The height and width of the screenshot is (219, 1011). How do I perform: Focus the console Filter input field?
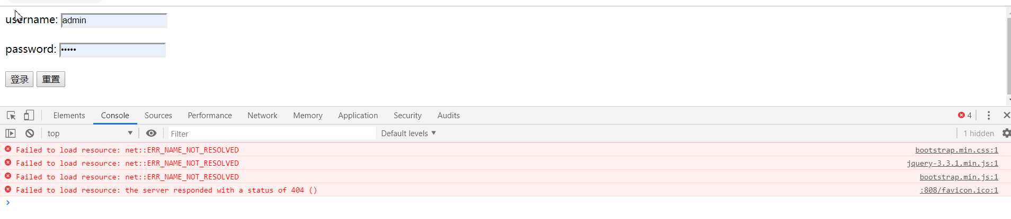(271, 134)
